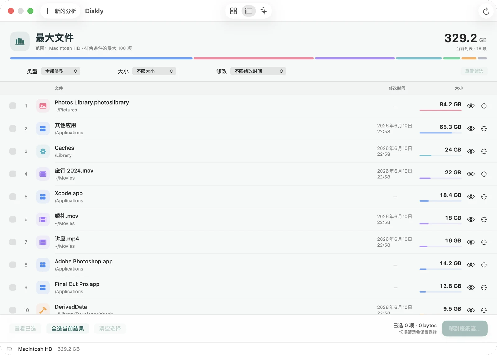The width and height of the screenshot is (497, 355).
Task: Click the bar chart icon beside 最大文件
Action: 20,41
